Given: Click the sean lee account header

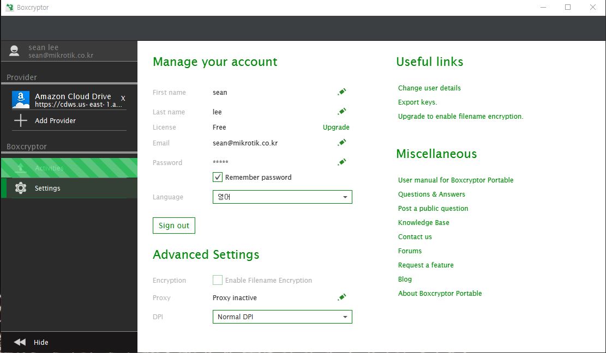Looking at the screenshot, I should (x=69, y=51).
